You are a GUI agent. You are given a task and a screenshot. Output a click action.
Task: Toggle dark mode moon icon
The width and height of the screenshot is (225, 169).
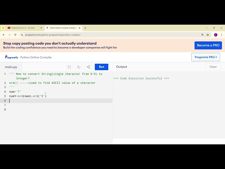tap(79, 67)
